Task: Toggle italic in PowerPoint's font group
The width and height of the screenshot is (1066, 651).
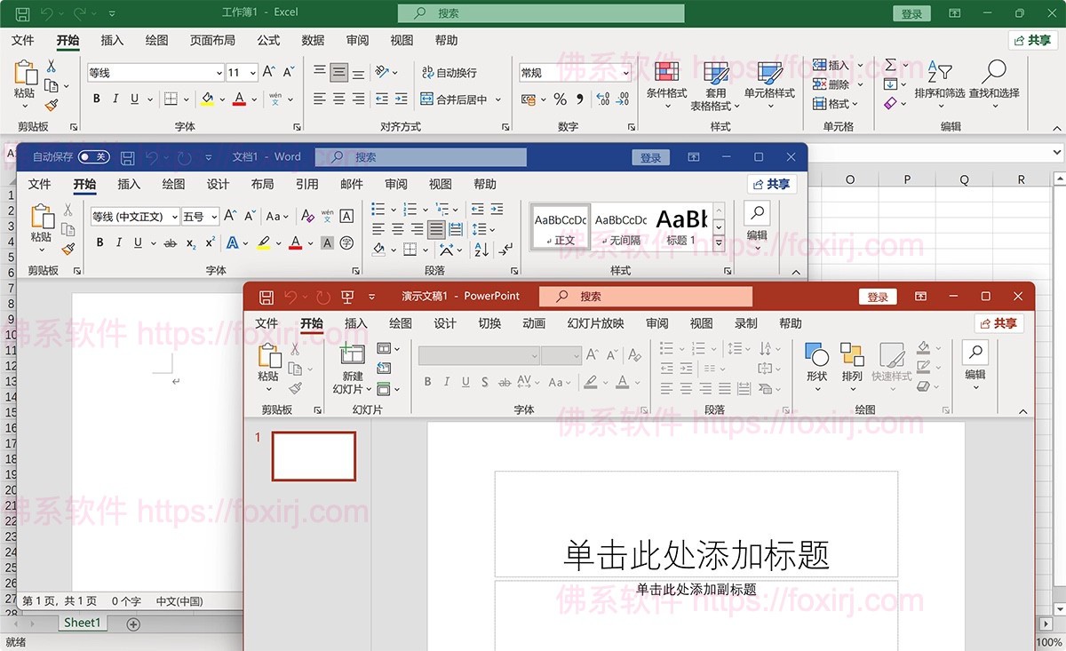Action: tap(447, 381)
